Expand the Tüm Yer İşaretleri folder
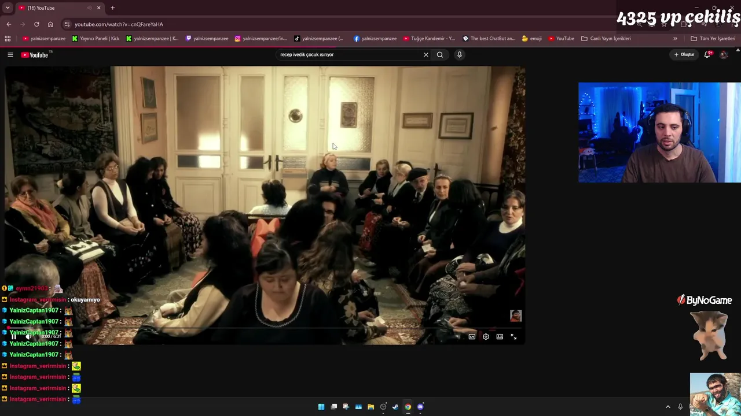Image resolution: width=741 pixels, height=416 pixels. point(713,39)
